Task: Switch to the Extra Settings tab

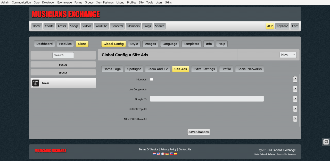Action: [204, 69]
